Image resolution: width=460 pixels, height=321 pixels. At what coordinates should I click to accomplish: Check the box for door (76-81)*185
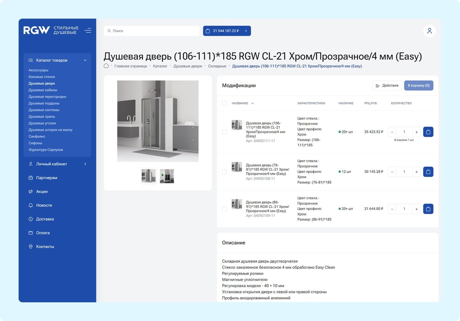coord(225,172)
